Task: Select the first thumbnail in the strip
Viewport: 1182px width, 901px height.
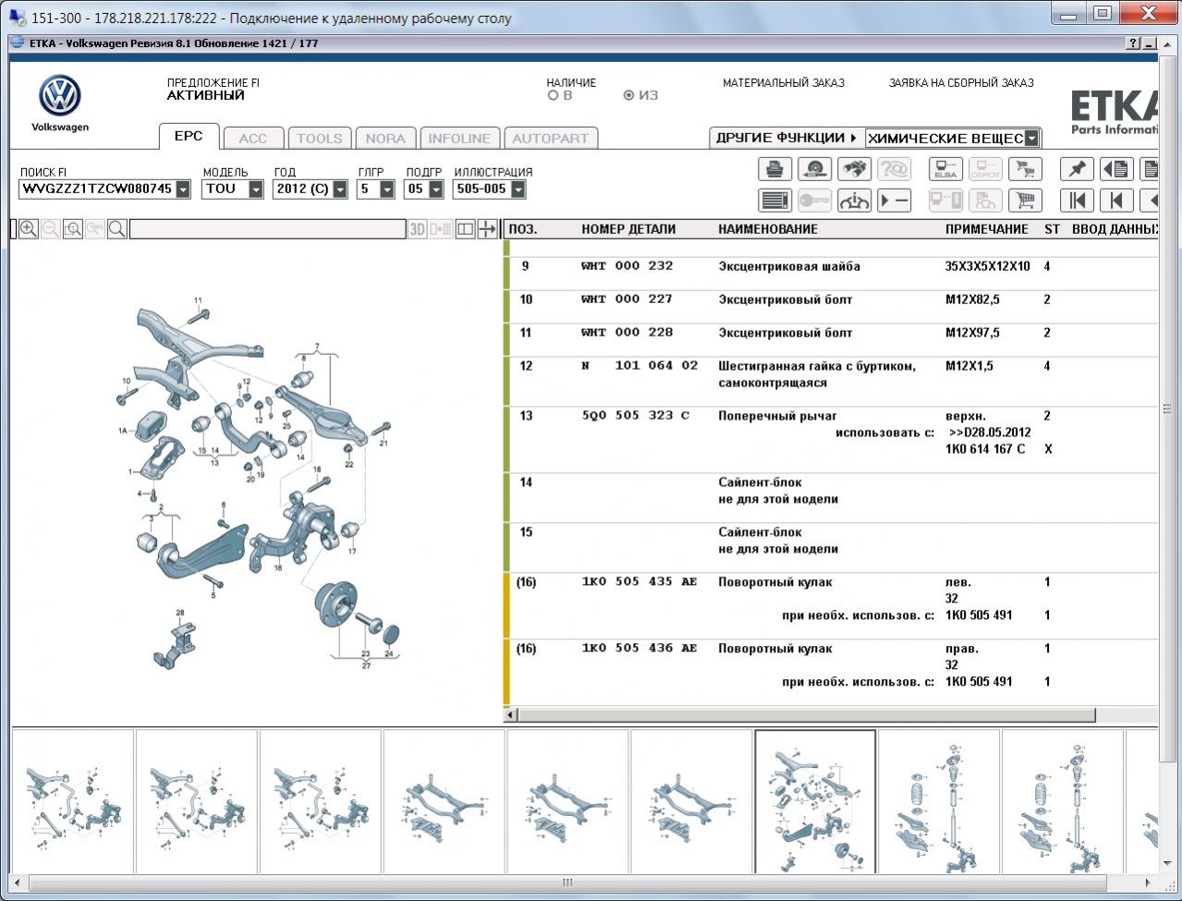Action: tap(73, 801)
